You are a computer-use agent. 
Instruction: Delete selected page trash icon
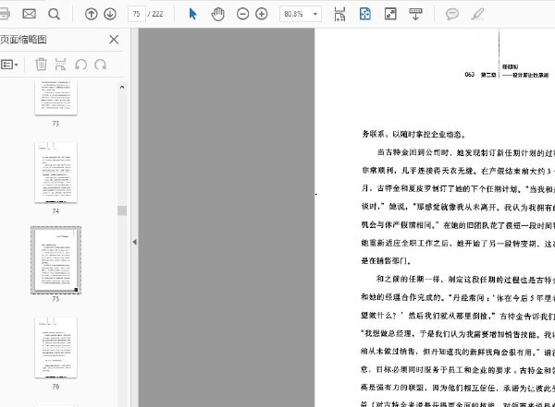(41, 65)
